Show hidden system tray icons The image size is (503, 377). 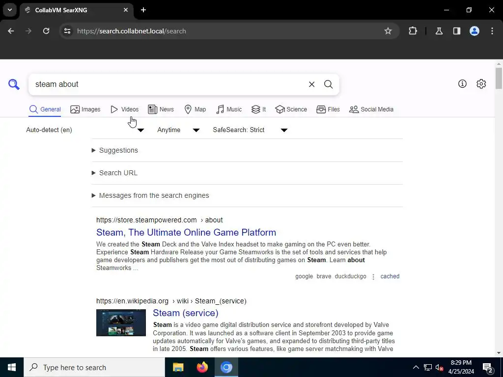[416, 367]
